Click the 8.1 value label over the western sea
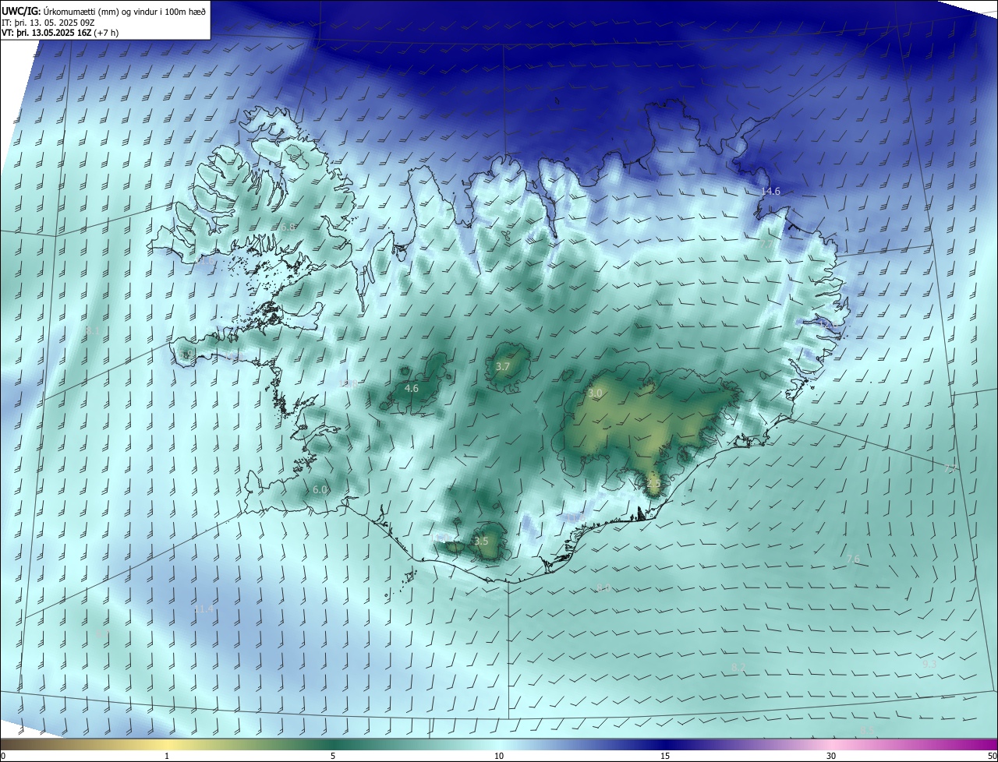The width and height of the screenshot is (998, 762). (x=93, y=331)
